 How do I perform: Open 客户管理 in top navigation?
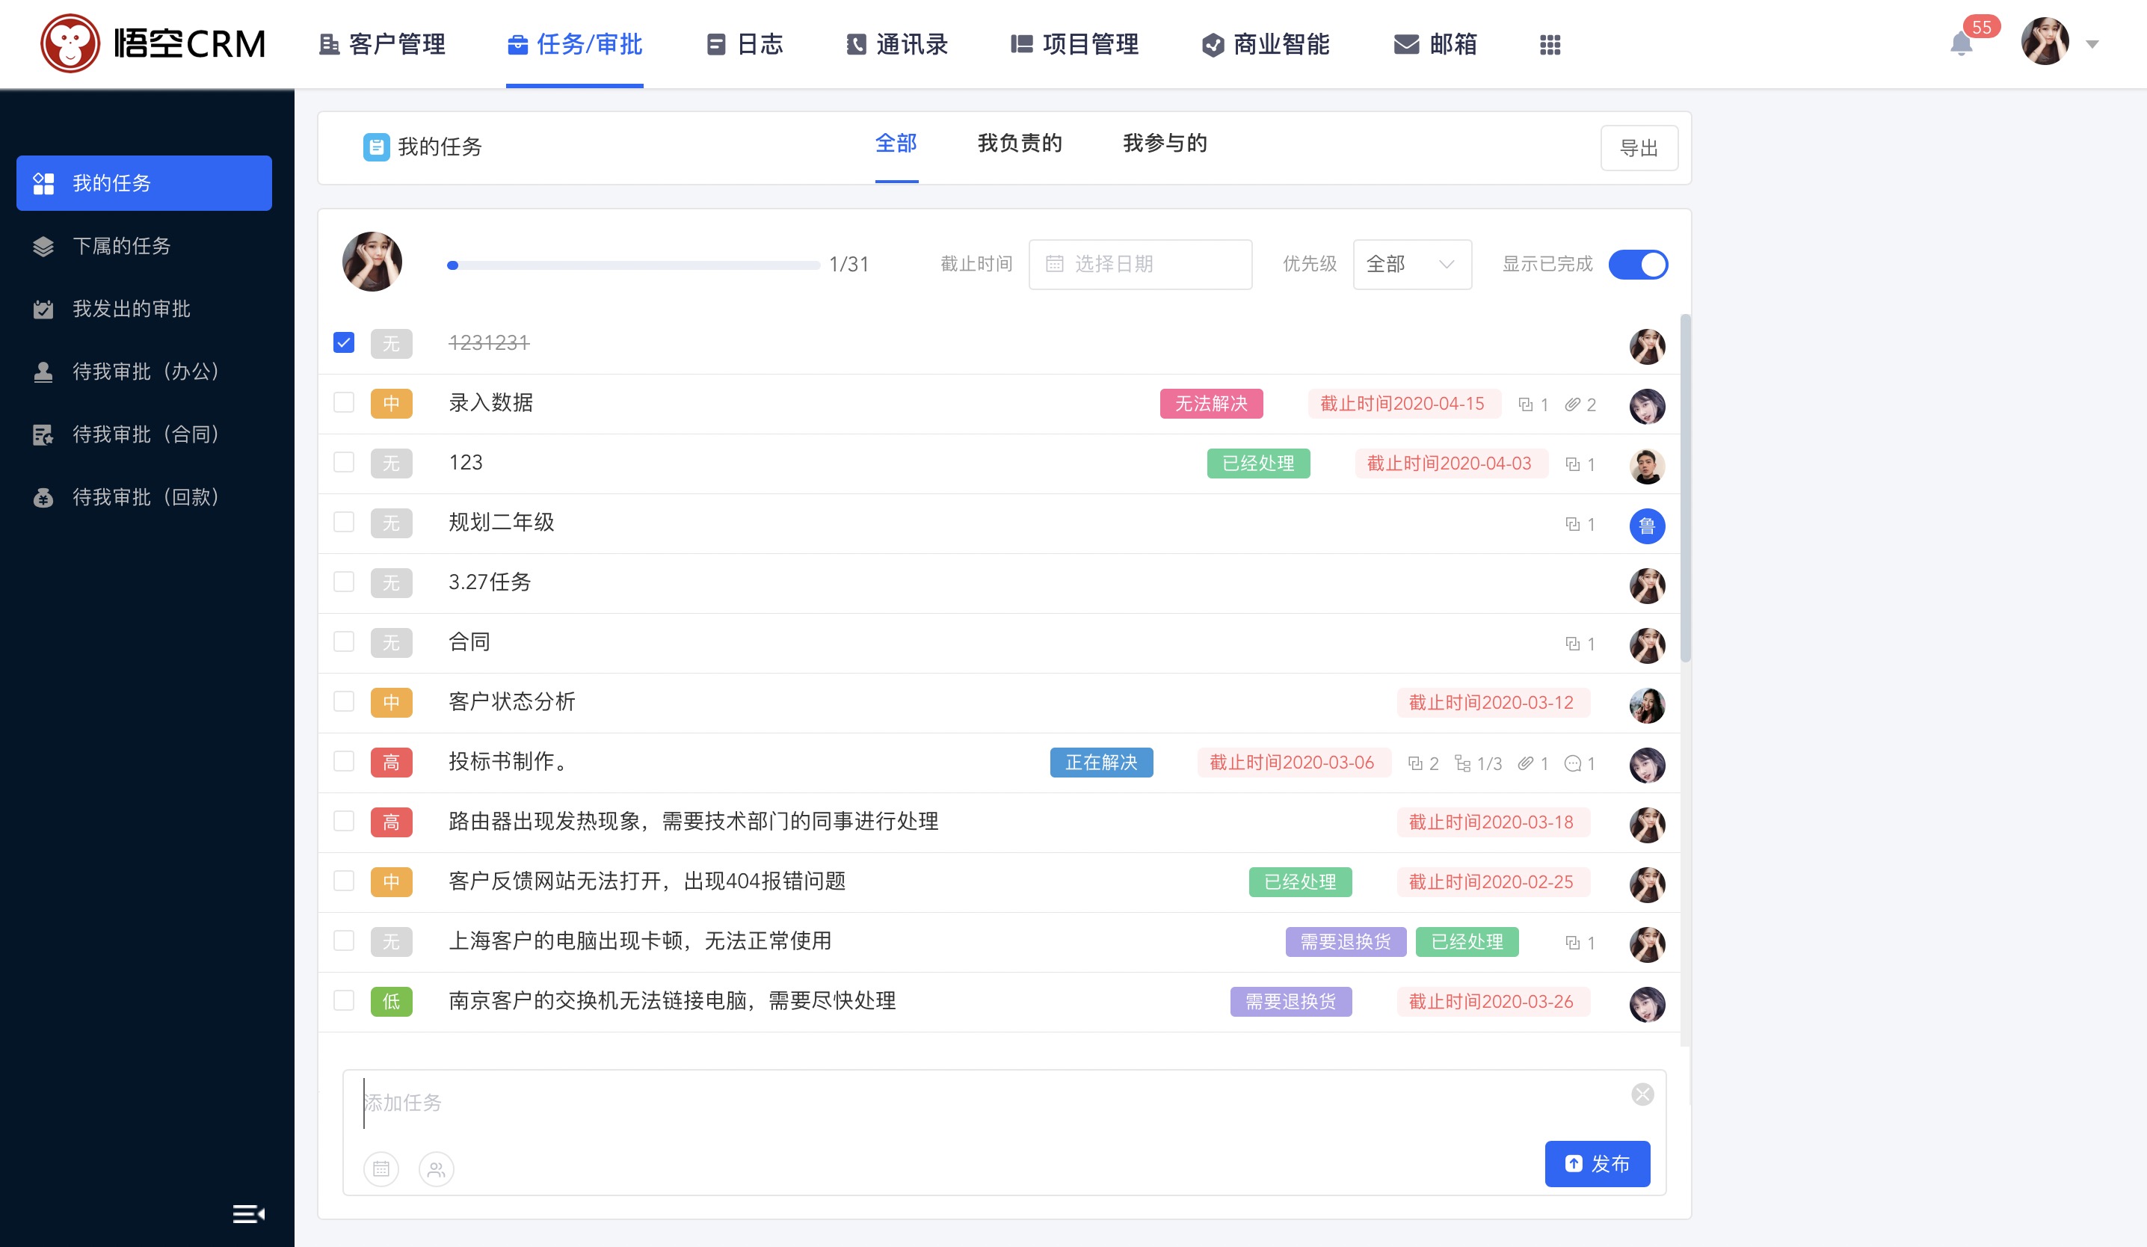tap(382, 44)
